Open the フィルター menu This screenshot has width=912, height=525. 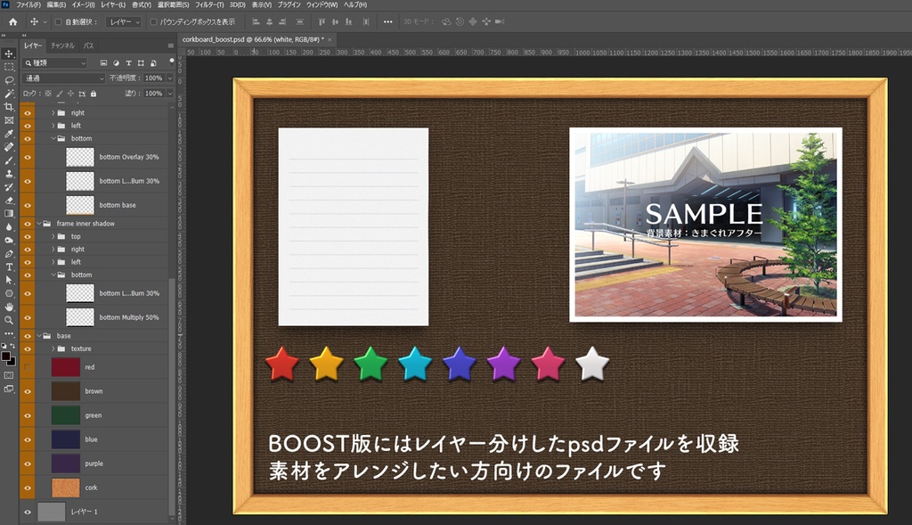click(209, 4)
